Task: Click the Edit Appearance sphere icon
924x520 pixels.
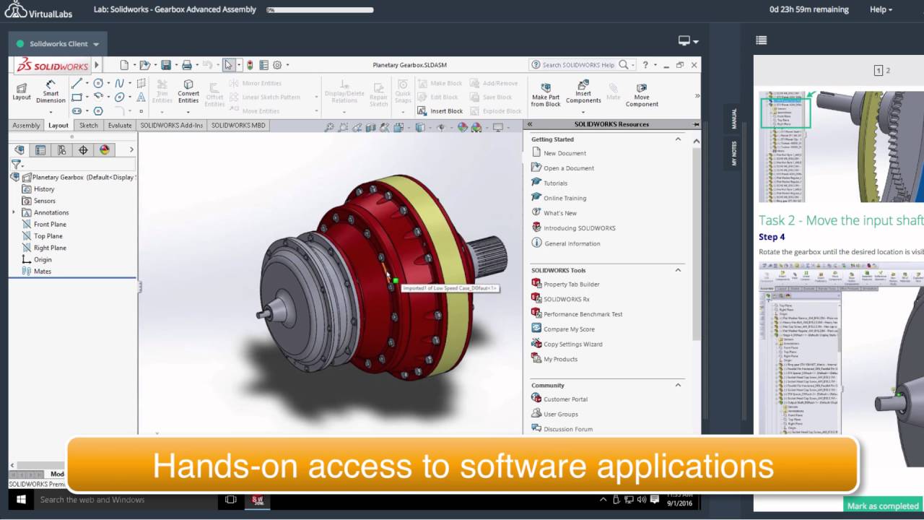Action: click(x=463, y=128)
